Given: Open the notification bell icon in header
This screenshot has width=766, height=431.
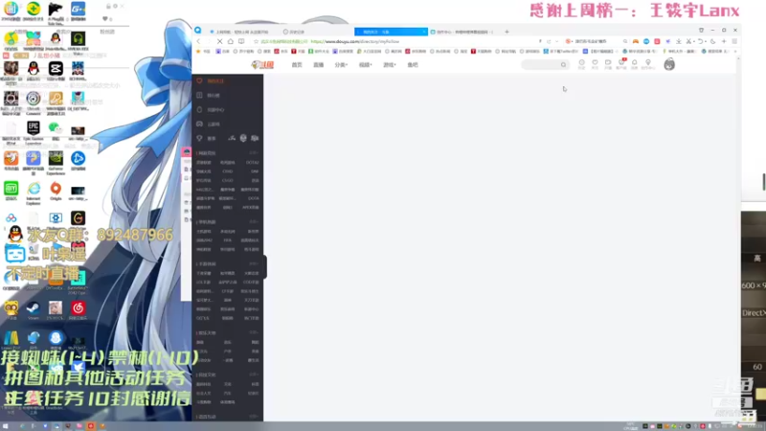Looking at the screenshot, I should coord(634,63).
